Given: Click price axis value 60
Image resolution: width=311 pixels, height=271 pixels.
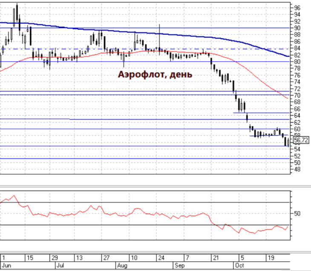Looking at the screenshot, I should (x=297, y=129).
